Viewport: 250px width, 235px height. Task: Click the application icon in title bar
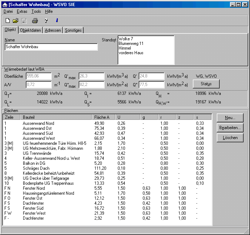5,5
